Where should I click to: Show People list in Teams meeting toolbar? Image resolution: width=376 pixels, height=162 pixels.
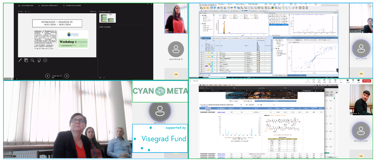tap(318, 80)
